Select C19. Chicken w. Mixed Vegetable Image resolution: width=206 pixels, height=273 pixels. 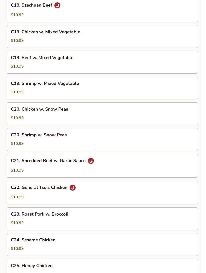[x=102, y=36]
